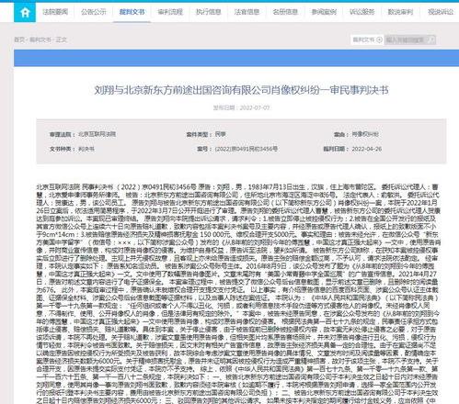This screenshot has width=459, height=404.
Task: Click the home icon in the navigation bar
Action: click(25, 12)
